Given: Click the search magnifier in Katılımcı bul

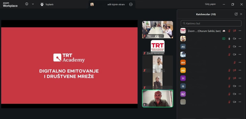Looking at the screenshot, I should click(184, 23).
